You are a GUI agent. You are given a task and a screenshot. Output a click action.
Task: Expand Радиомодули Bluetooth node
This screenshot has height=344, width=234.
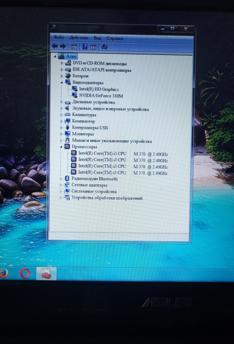coord(61,179)
